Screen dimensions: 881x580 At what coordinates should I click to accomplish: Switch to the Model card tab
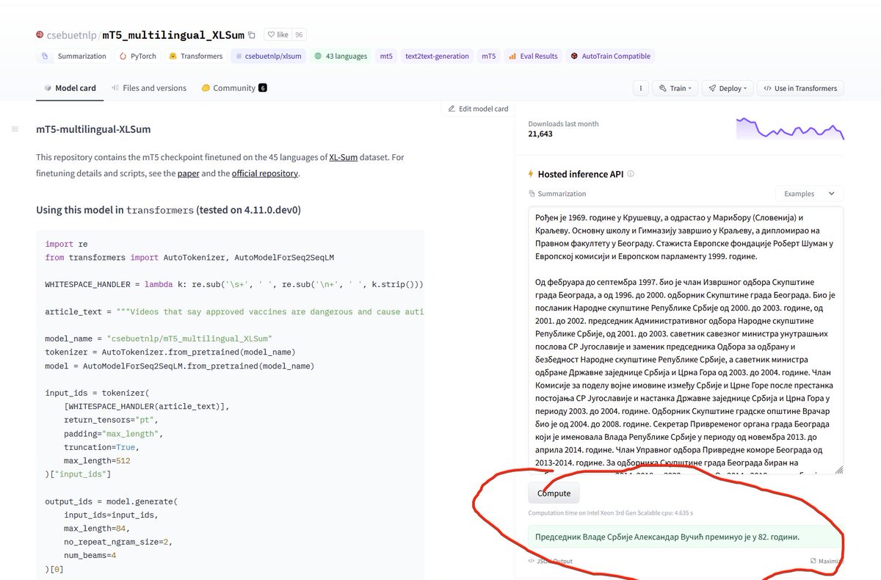pos(70,88)
